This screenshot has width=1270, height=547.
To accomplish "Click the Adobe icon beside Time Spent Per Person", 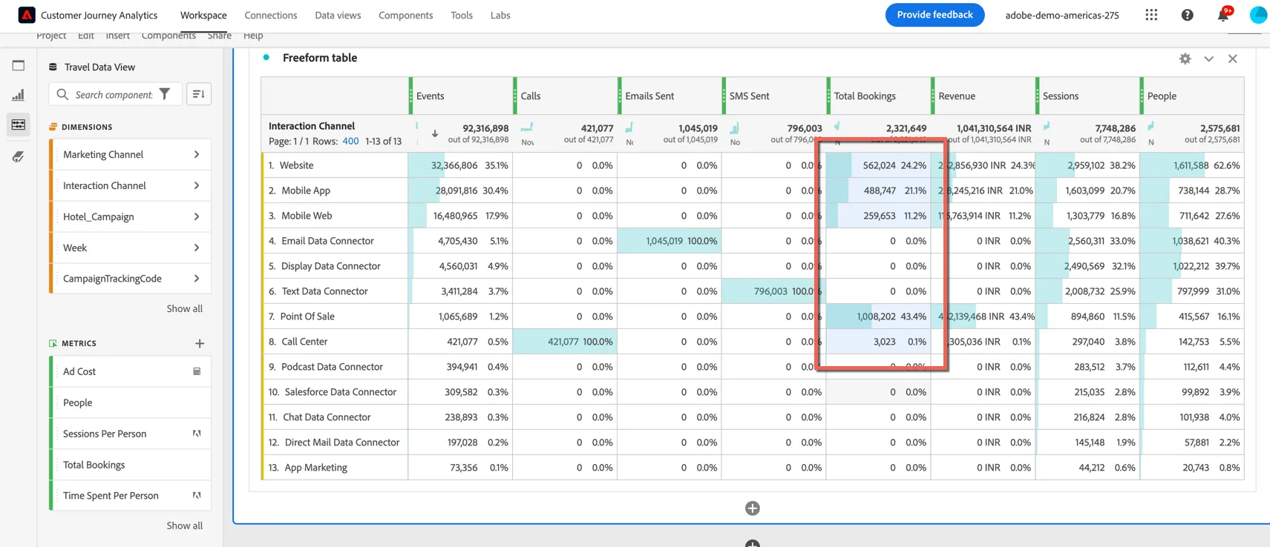I will 197,495.
